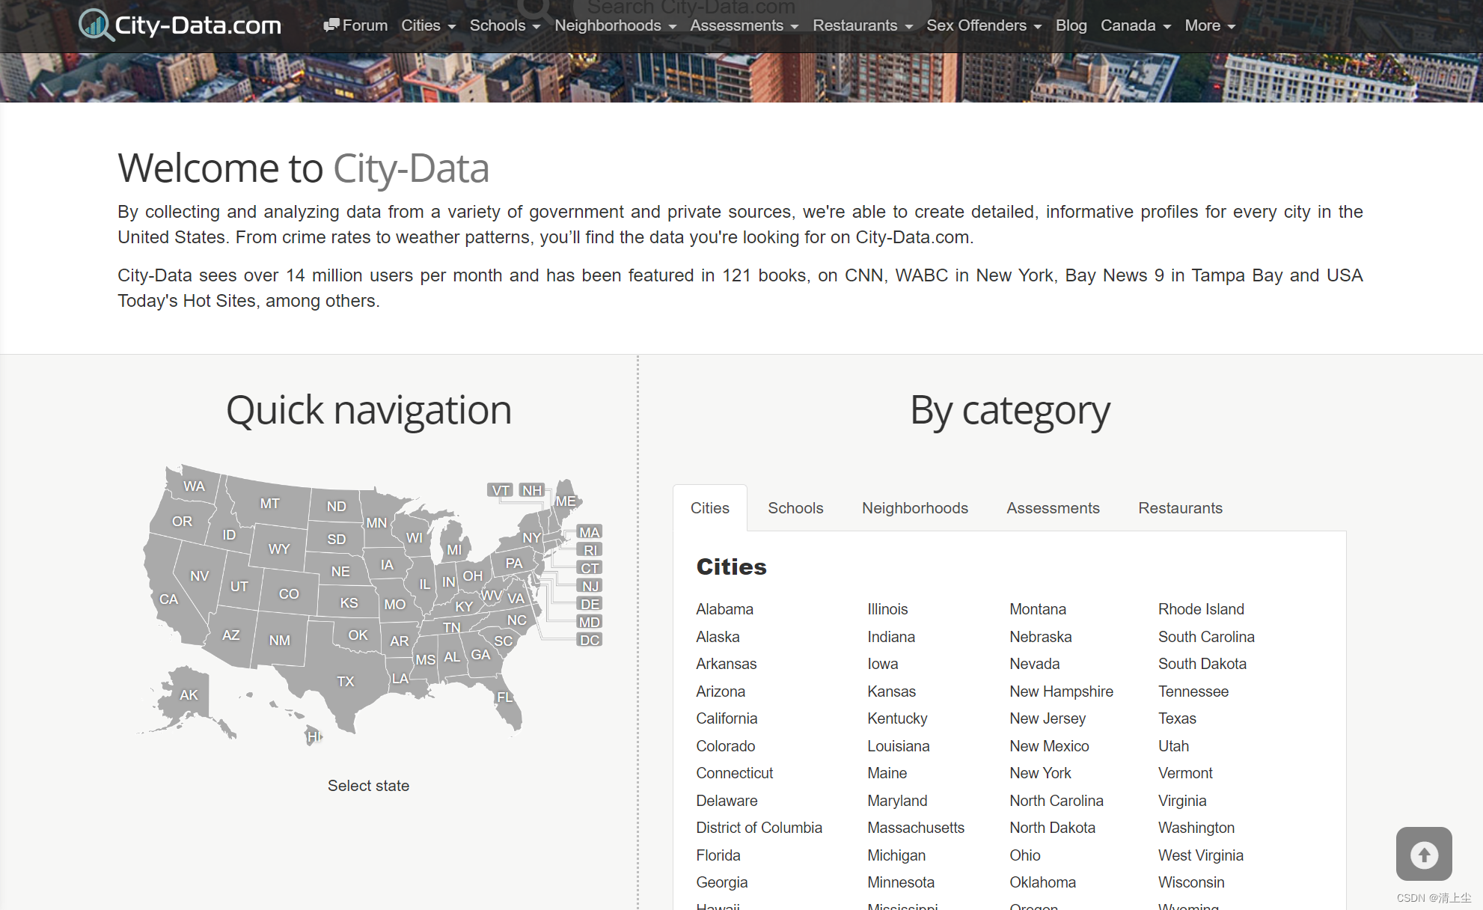Expand the Neighborhoods navbar dropdown
The height and width of the screenshot is (910, 1483).
615,25
